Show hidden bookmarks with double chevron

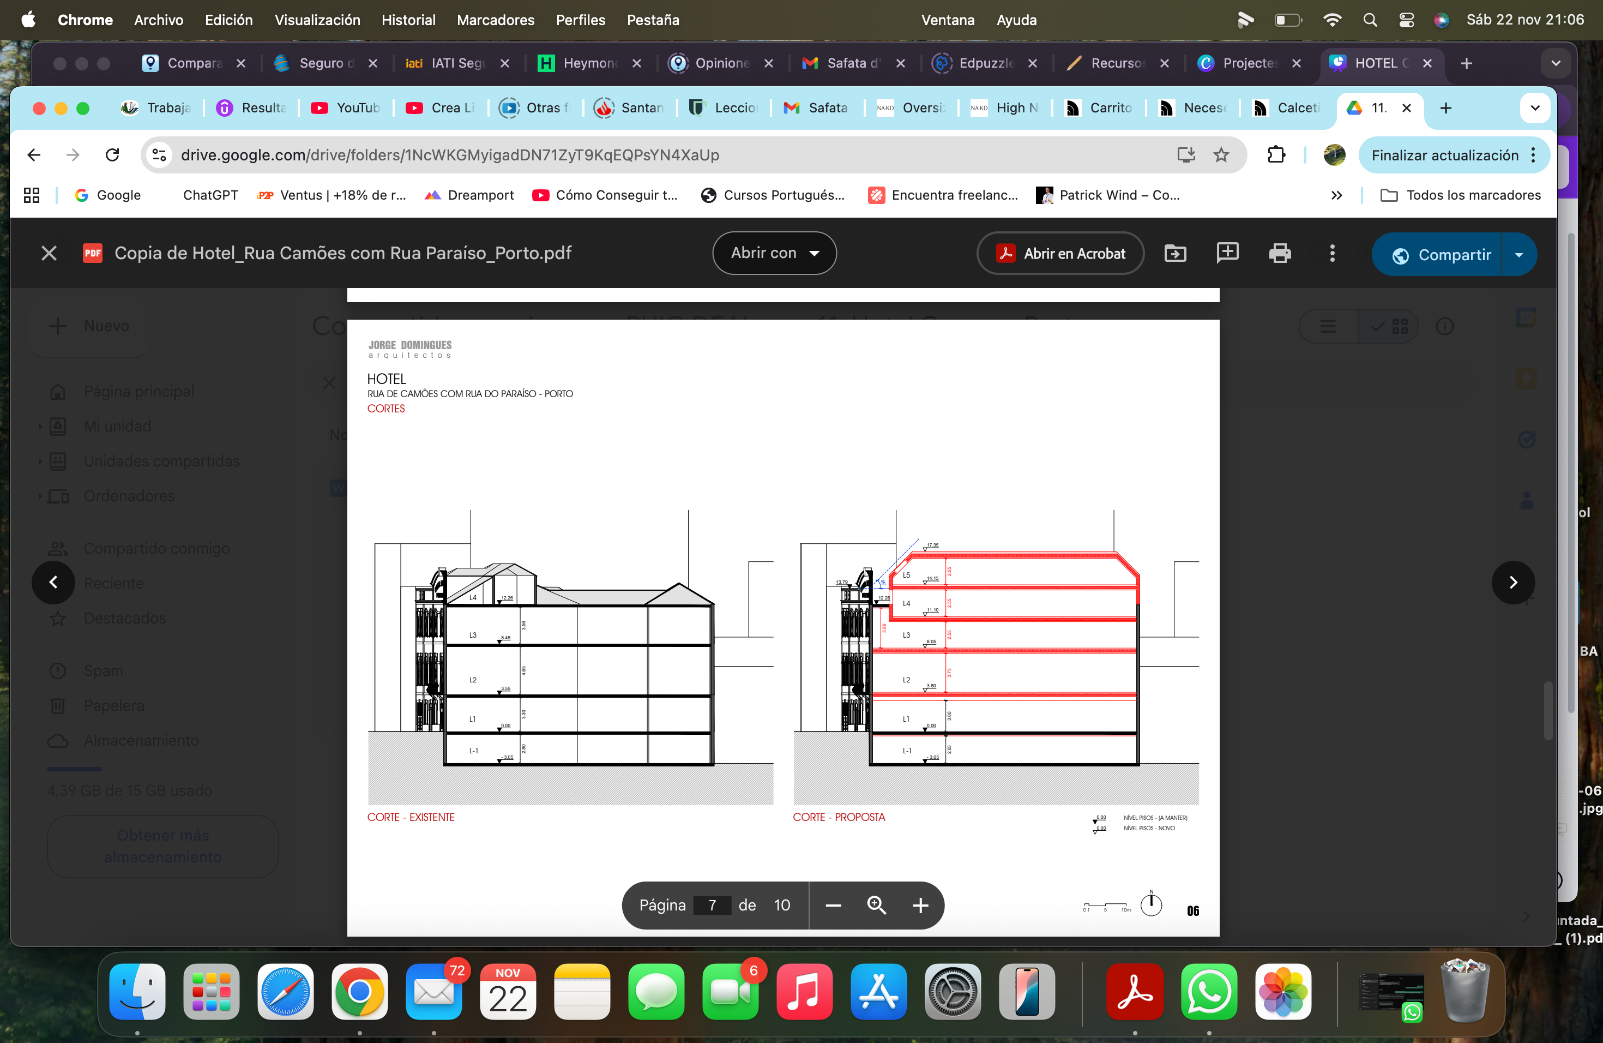[x=1336, y=195]
